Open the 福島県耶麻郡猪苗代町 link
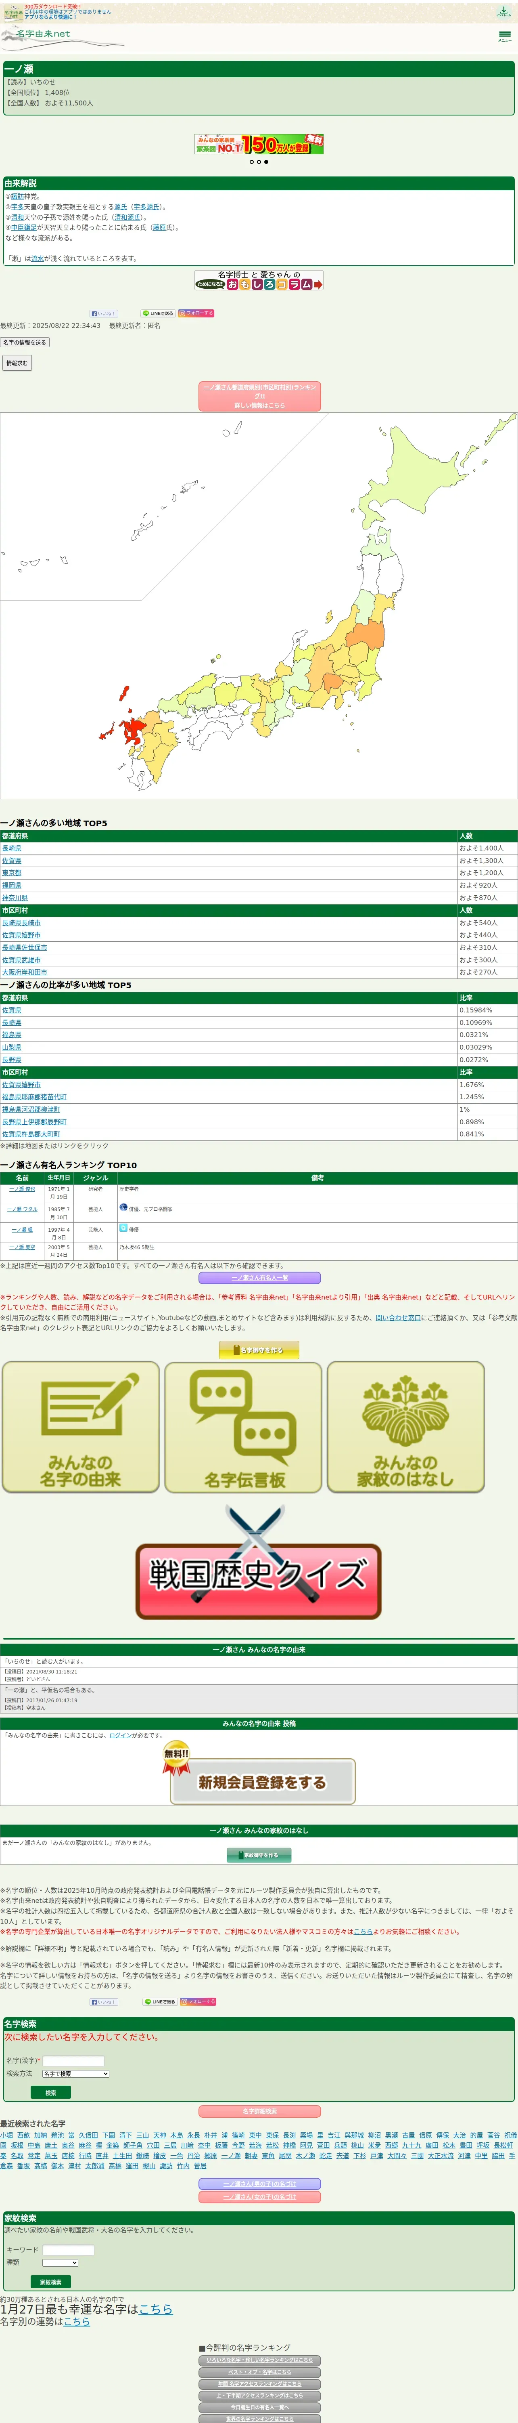The height and width of the screenshot is (2423, 518). tap(34, 1097)
